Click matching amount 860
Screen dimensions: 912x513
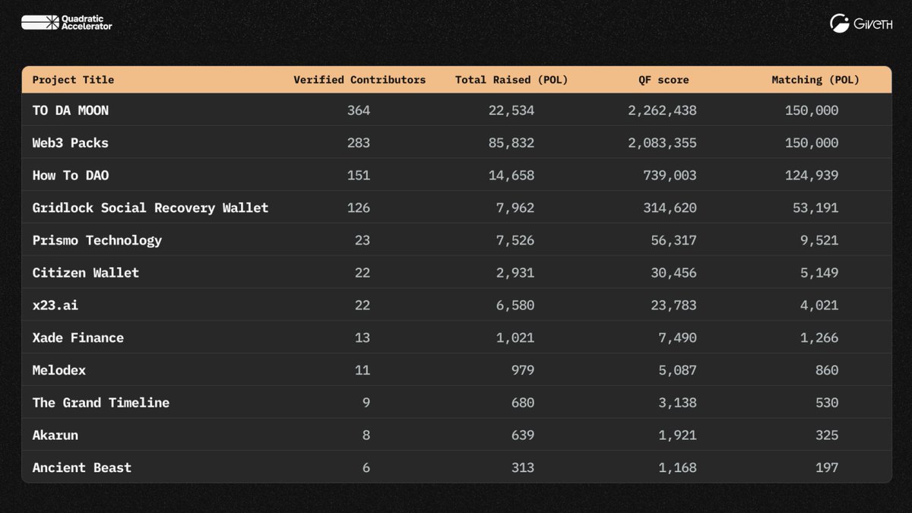pyautogui.click(x=827, y=370)
